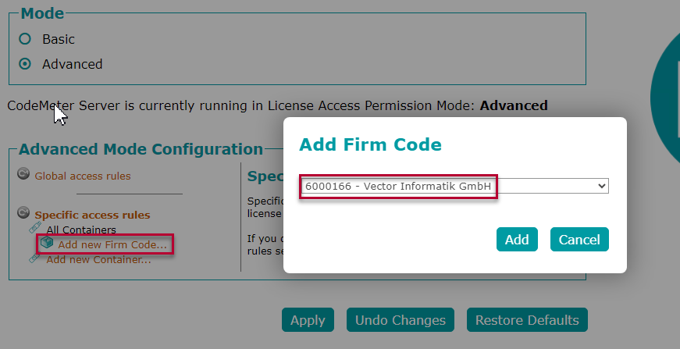The height and width of the screenshot is (349, 680).
Task: Select the Advanced mode radio button
Action: click(25, 64)
